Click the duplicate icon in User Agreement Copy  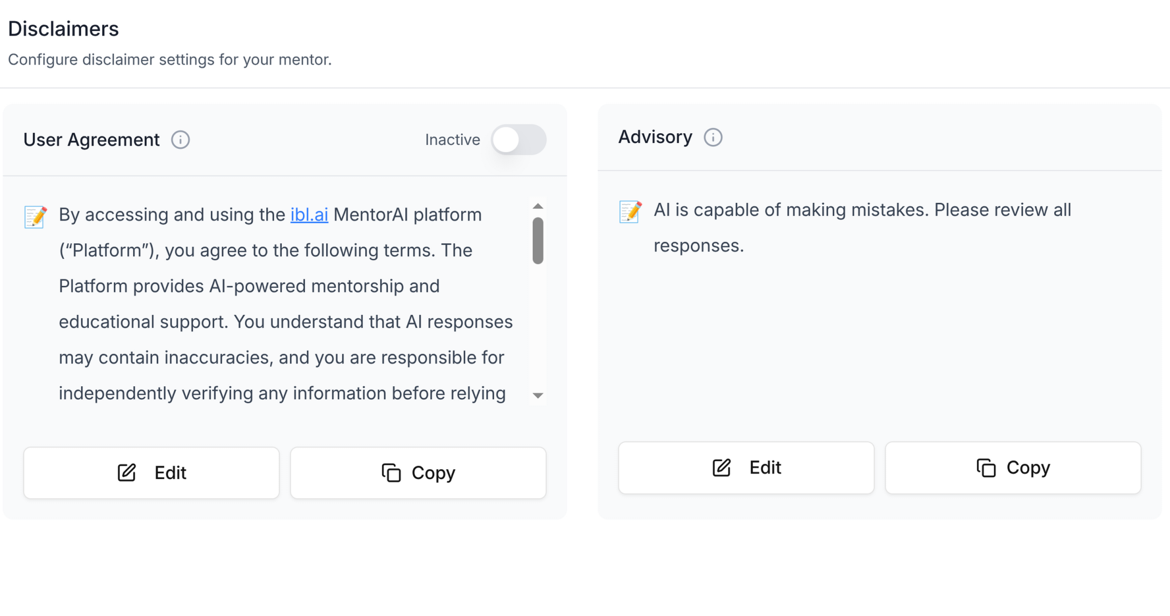391,473
